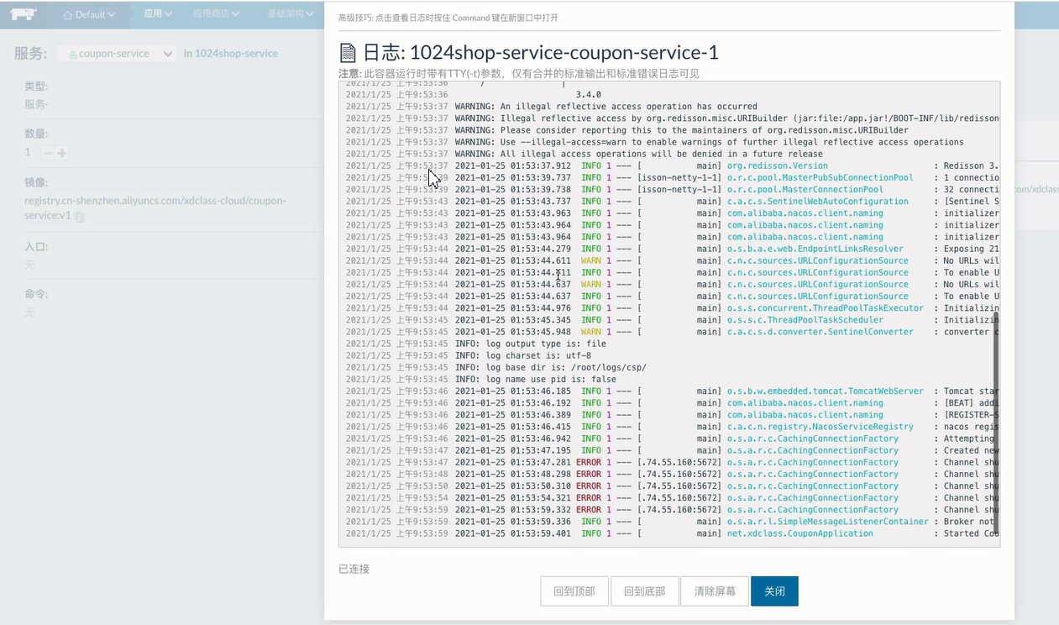Click o.s.a.r.l.SimpleMessageListenerContainer text
1059x625 pixels.
[827, 522]
